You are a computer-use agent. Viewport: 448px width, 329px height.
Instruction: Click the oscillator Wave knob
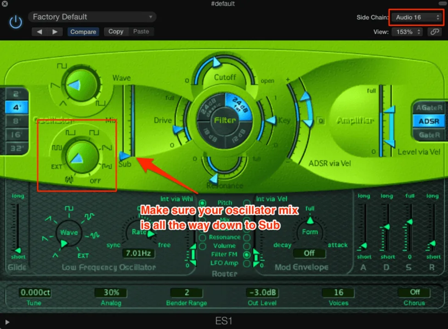click(x=82, y=85)
